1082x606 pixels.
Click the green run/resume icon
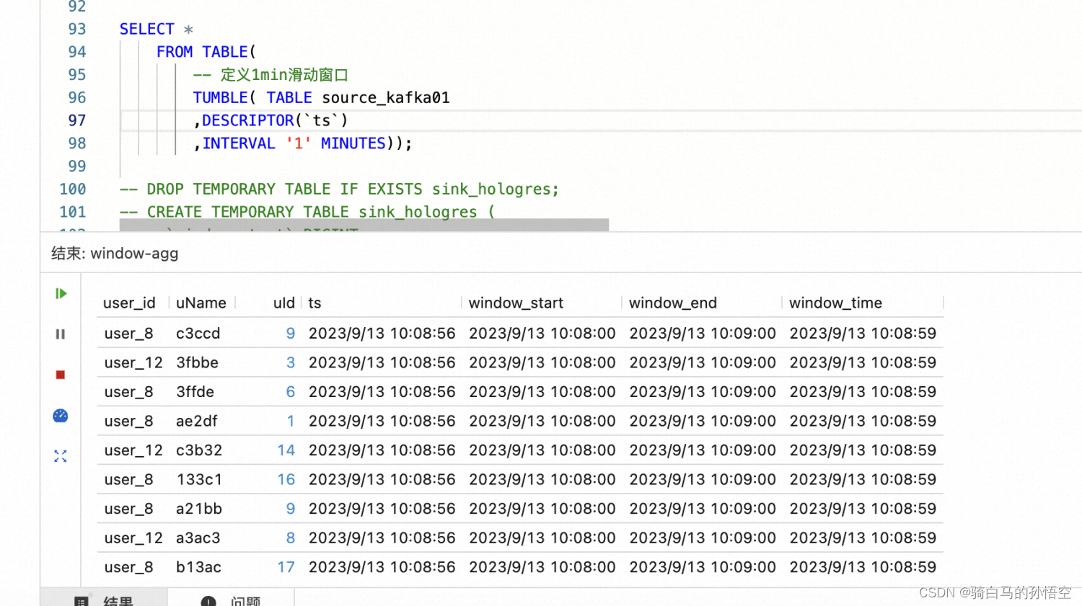(x=61, y=293)
